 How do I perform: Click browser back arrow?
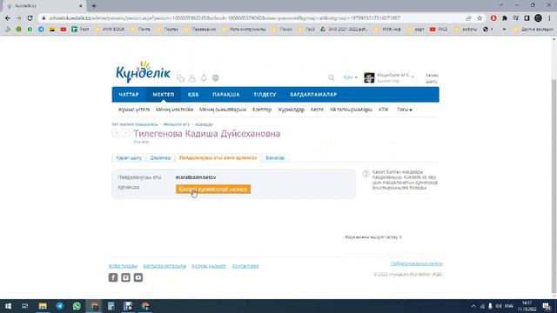point(8,18)
